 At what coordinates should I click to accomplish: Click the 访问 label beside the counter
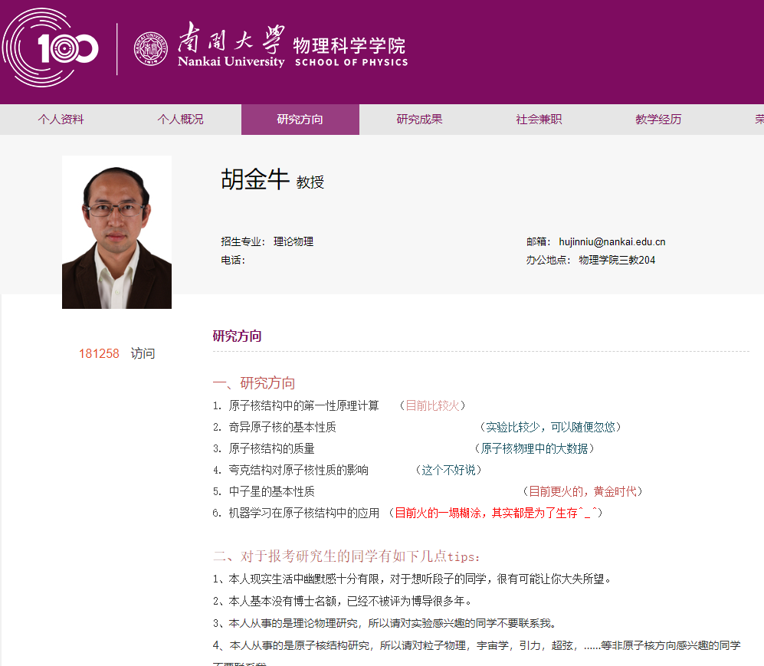pos(143,354)
